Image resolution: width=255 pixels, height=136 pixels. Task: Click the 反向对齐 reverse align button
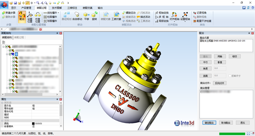click(x=220, y=83)
